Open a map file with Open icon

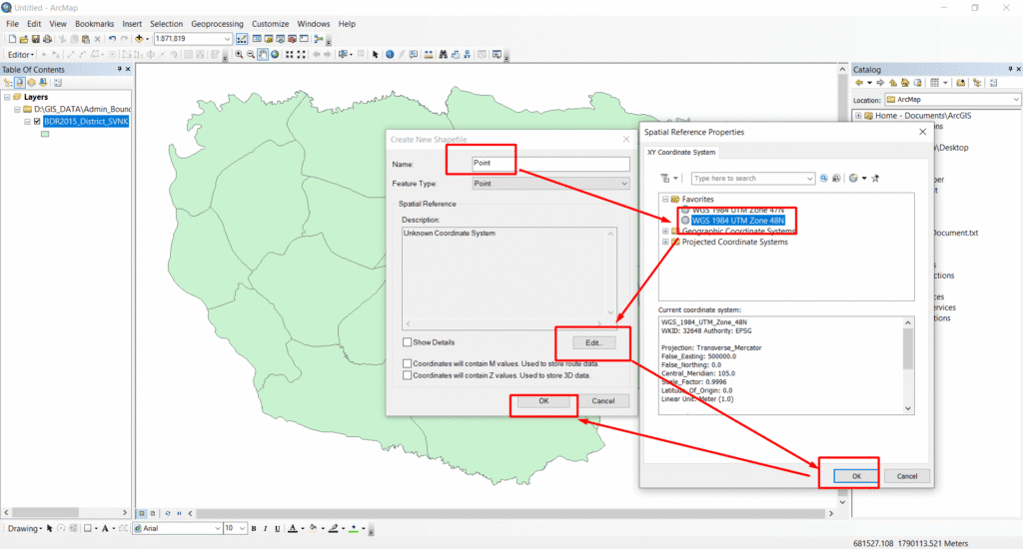coord(24,39)
